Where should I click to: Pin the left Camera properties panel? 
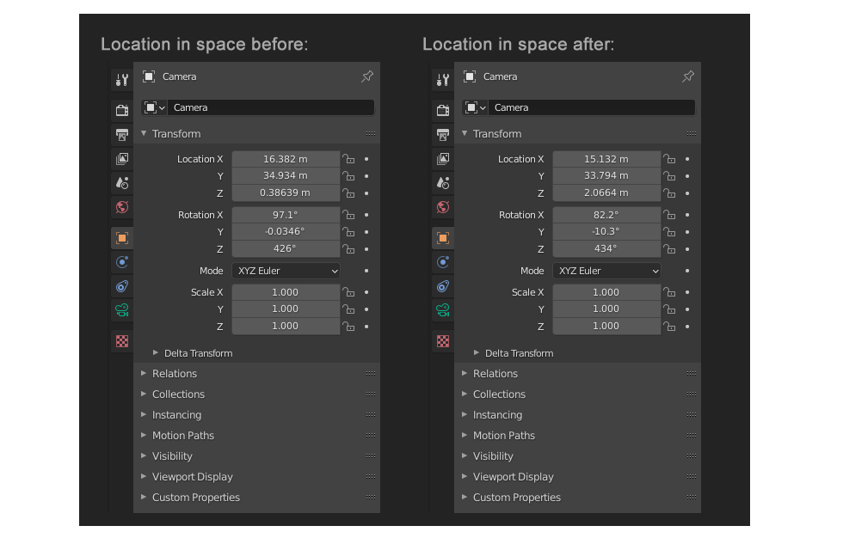click(x=367, y=76)
